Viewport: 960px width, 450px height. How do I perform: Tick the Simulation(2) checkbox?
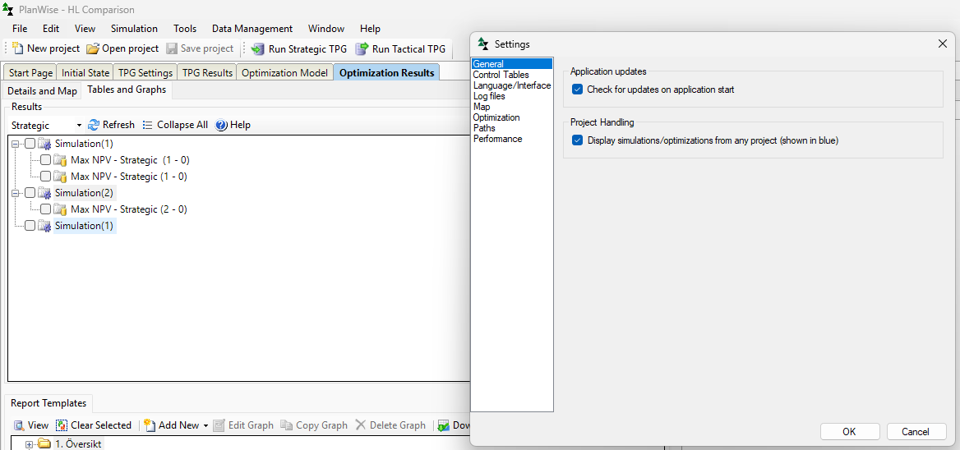[30, 193]
